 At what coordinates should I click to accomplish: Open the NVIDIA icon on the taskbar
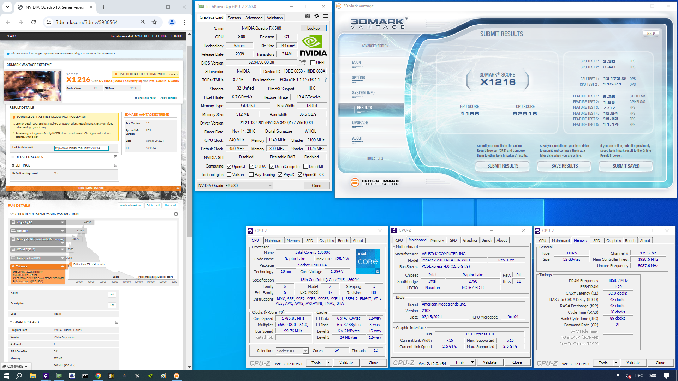150,376
